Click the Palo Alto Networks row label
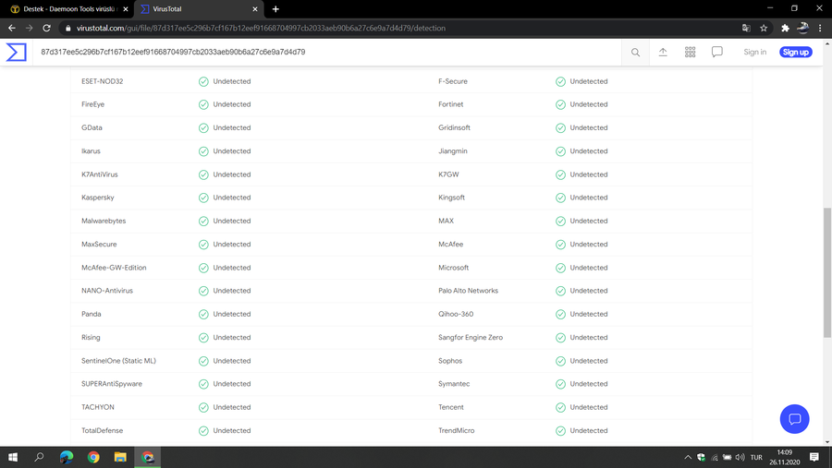The height and width of the screenshot is (468, 832). [468, 291]
